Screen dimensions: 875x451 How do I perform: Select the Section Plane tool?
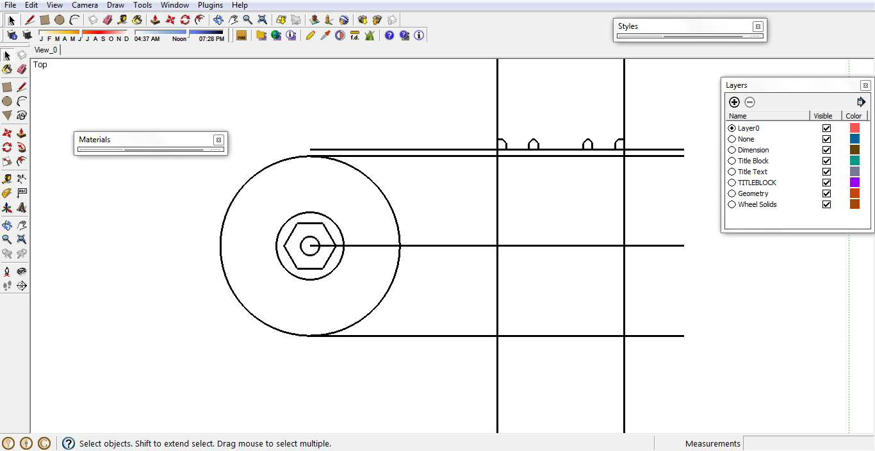pos(21,286)
